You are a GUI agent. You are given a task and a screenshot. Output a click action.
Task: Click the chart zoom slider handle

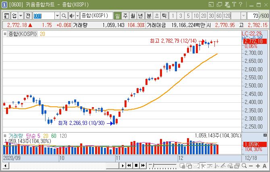(153, 165)
